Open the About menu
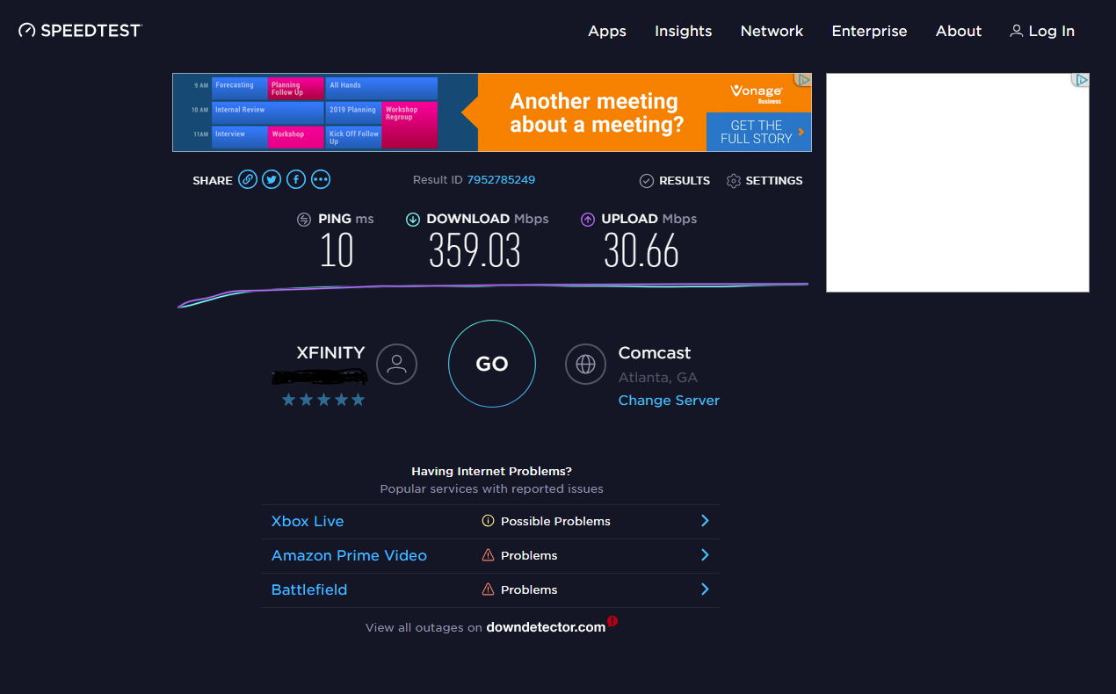Image resolution: width=1116 pixels, height=694 pixels. tap(959, 31)
